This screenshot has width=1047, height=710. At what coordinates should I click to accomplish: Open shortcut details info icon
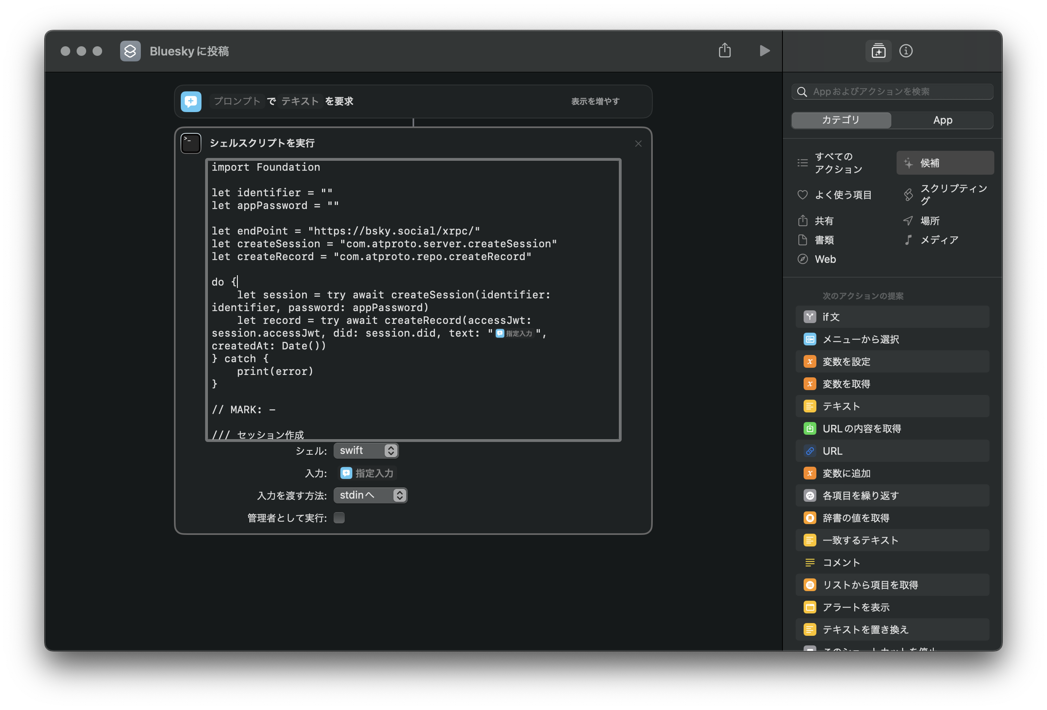click(x=905, y=51)
